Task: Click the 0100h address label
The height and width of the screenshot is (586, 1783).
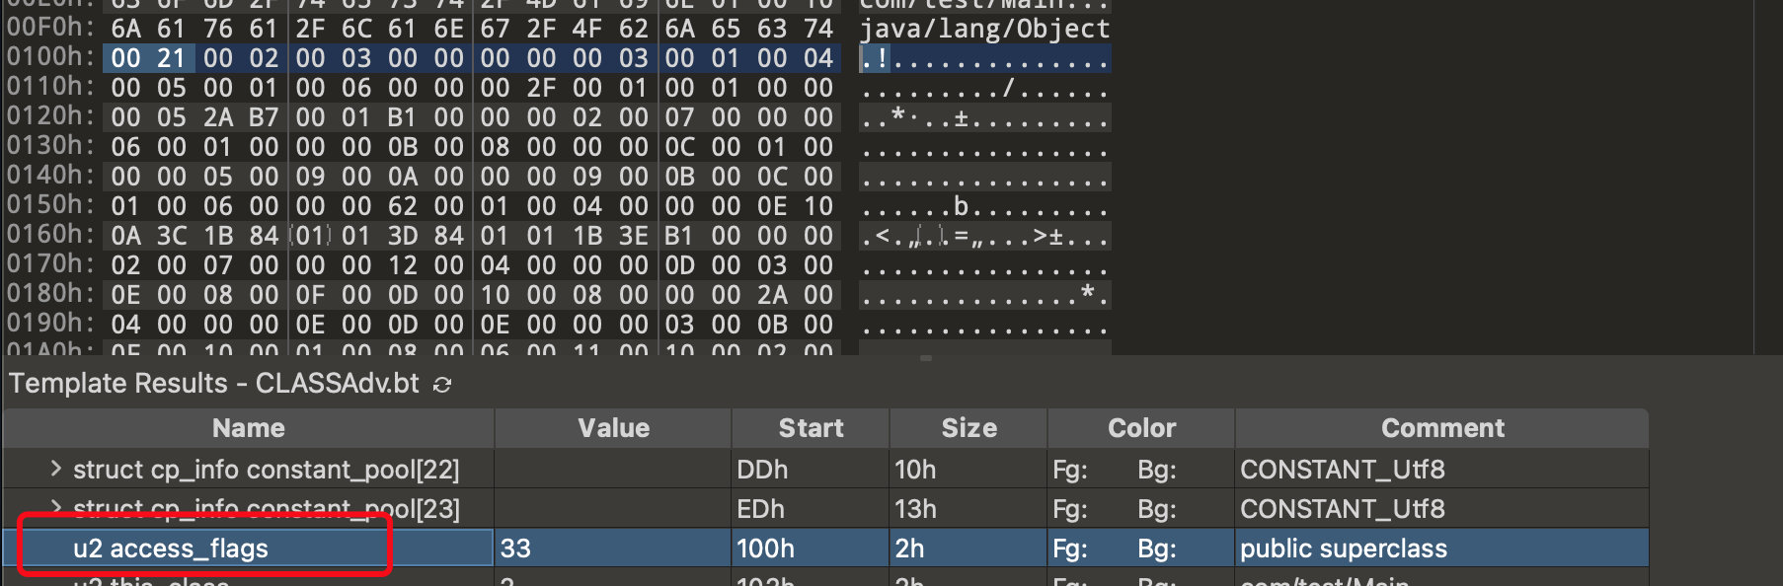Action: [x=50, y=57]
